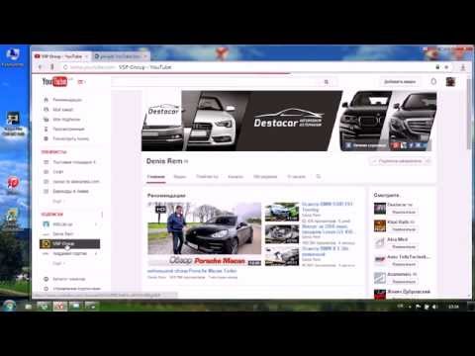The width and height of the screenshot is (475, 356).
Task: Expand more playlists in the sidebar
Action: click(58, 201)
